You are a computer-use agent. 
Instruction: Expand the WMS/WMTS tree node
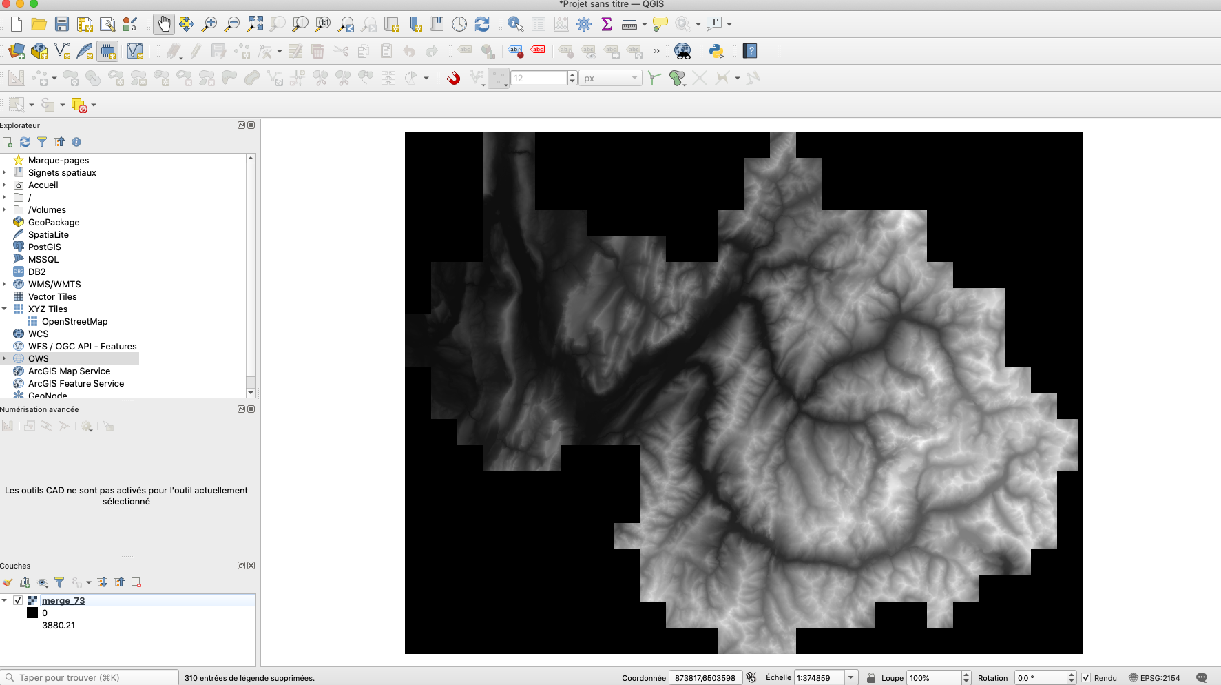click(x=5, y=284)
